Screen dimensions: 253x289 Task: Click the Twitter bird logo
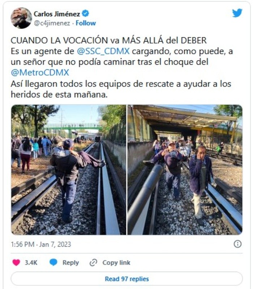(237, 13)
